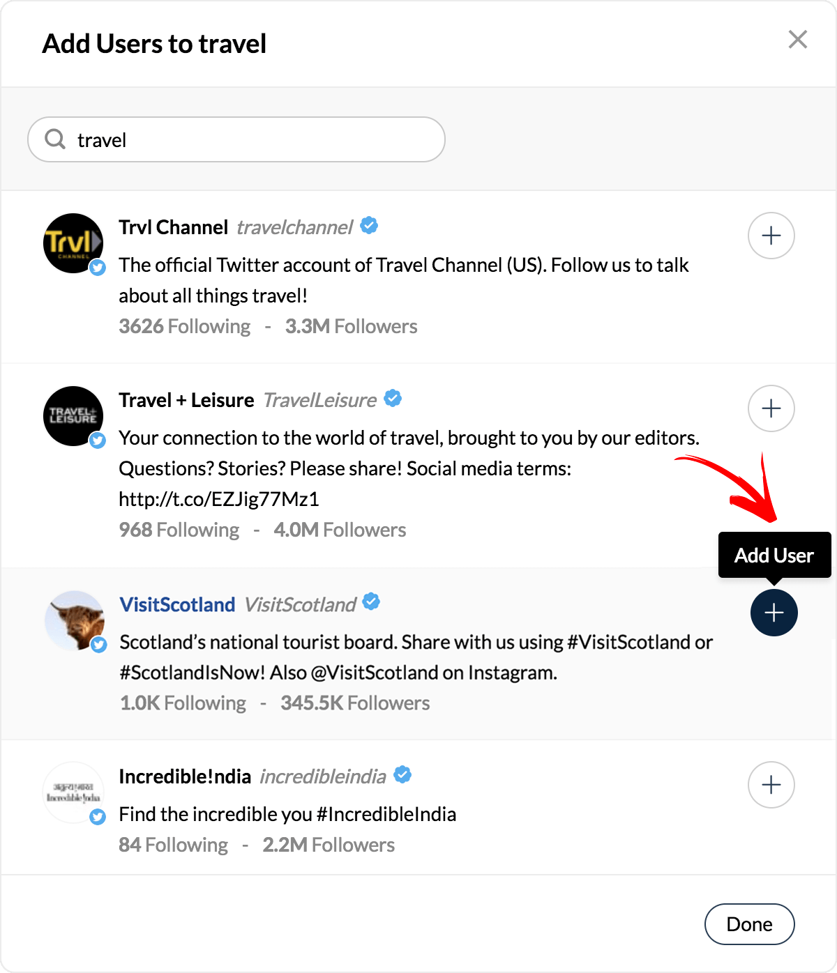Open the VisitScotland name link
The image size is (837, 973).
177,604
